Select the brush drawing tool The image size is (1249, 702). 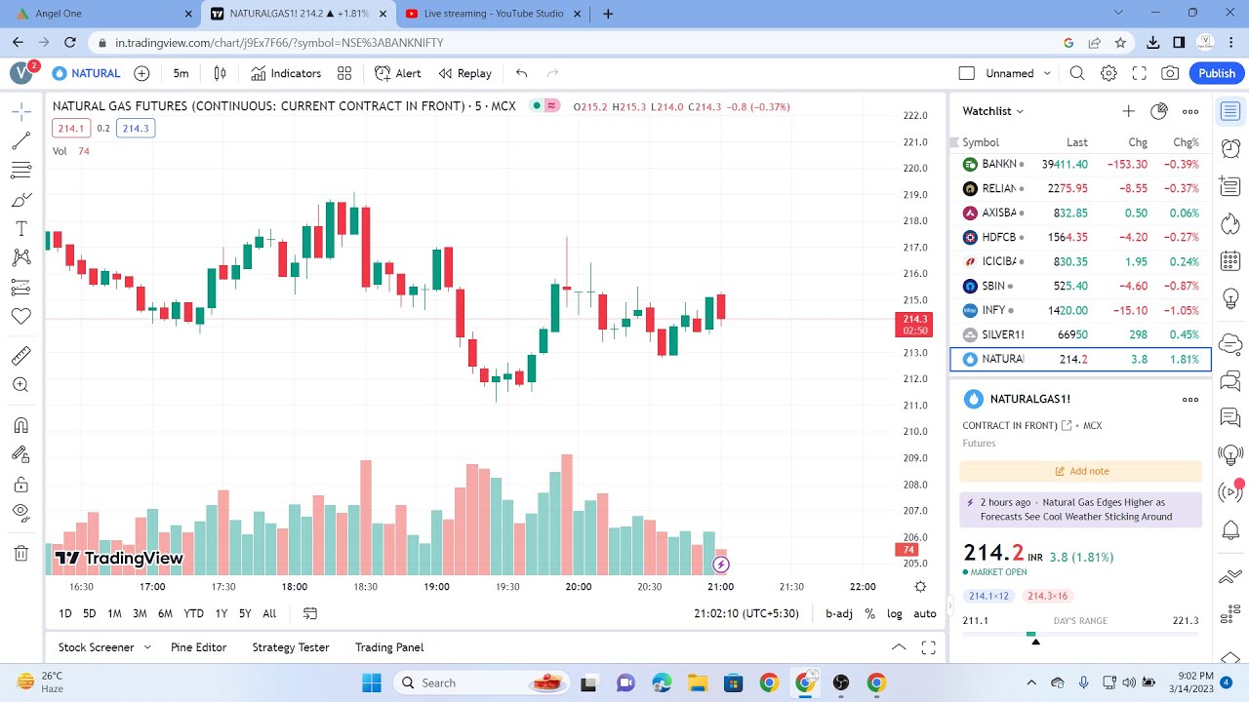[x=20, y=200]
